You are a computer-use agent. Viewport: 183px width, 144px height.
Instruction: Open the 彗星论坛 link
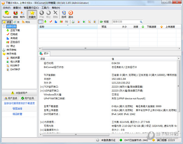point(17,108)
